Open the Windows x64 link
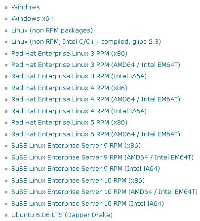This screenshot has height=221, width=200. tap(33, 18)
